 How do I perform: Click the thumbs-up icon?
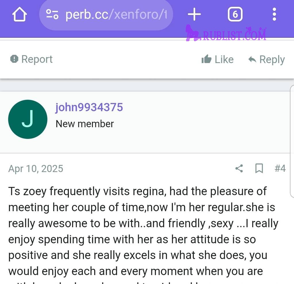(x=206, y=59)
